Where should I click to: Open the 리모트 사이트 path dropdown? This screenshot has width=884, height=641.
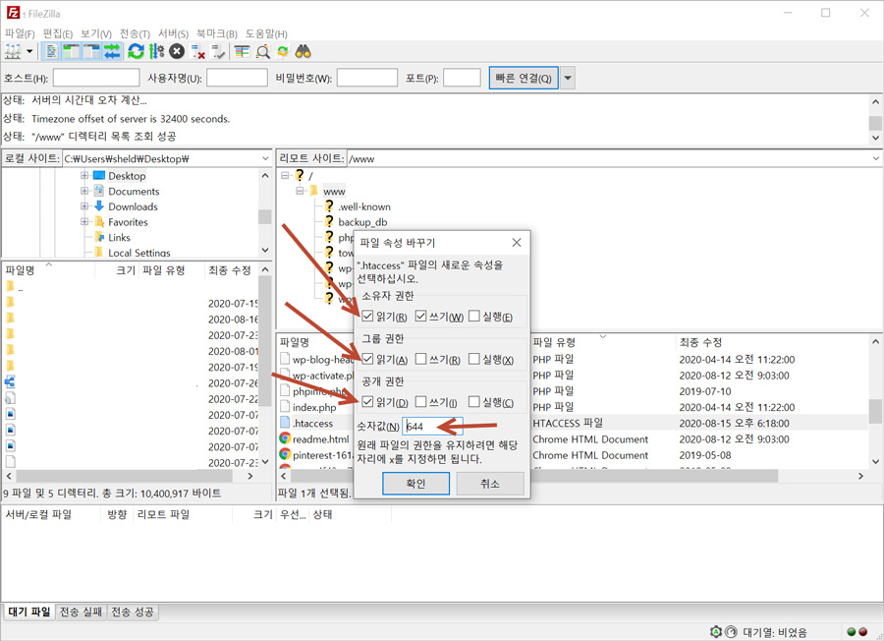click(875, 158)
